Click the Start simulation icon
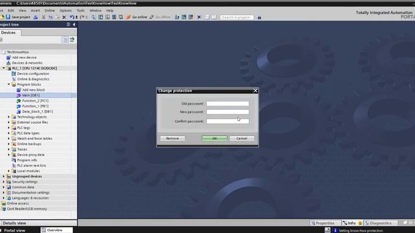415x233 pixels. tap(114, 17)
